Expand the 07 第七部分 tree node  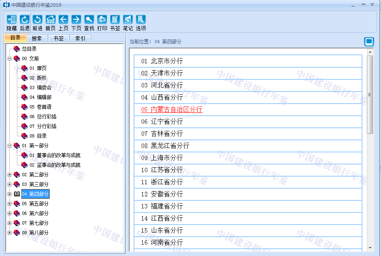click(x=9, y=223)
